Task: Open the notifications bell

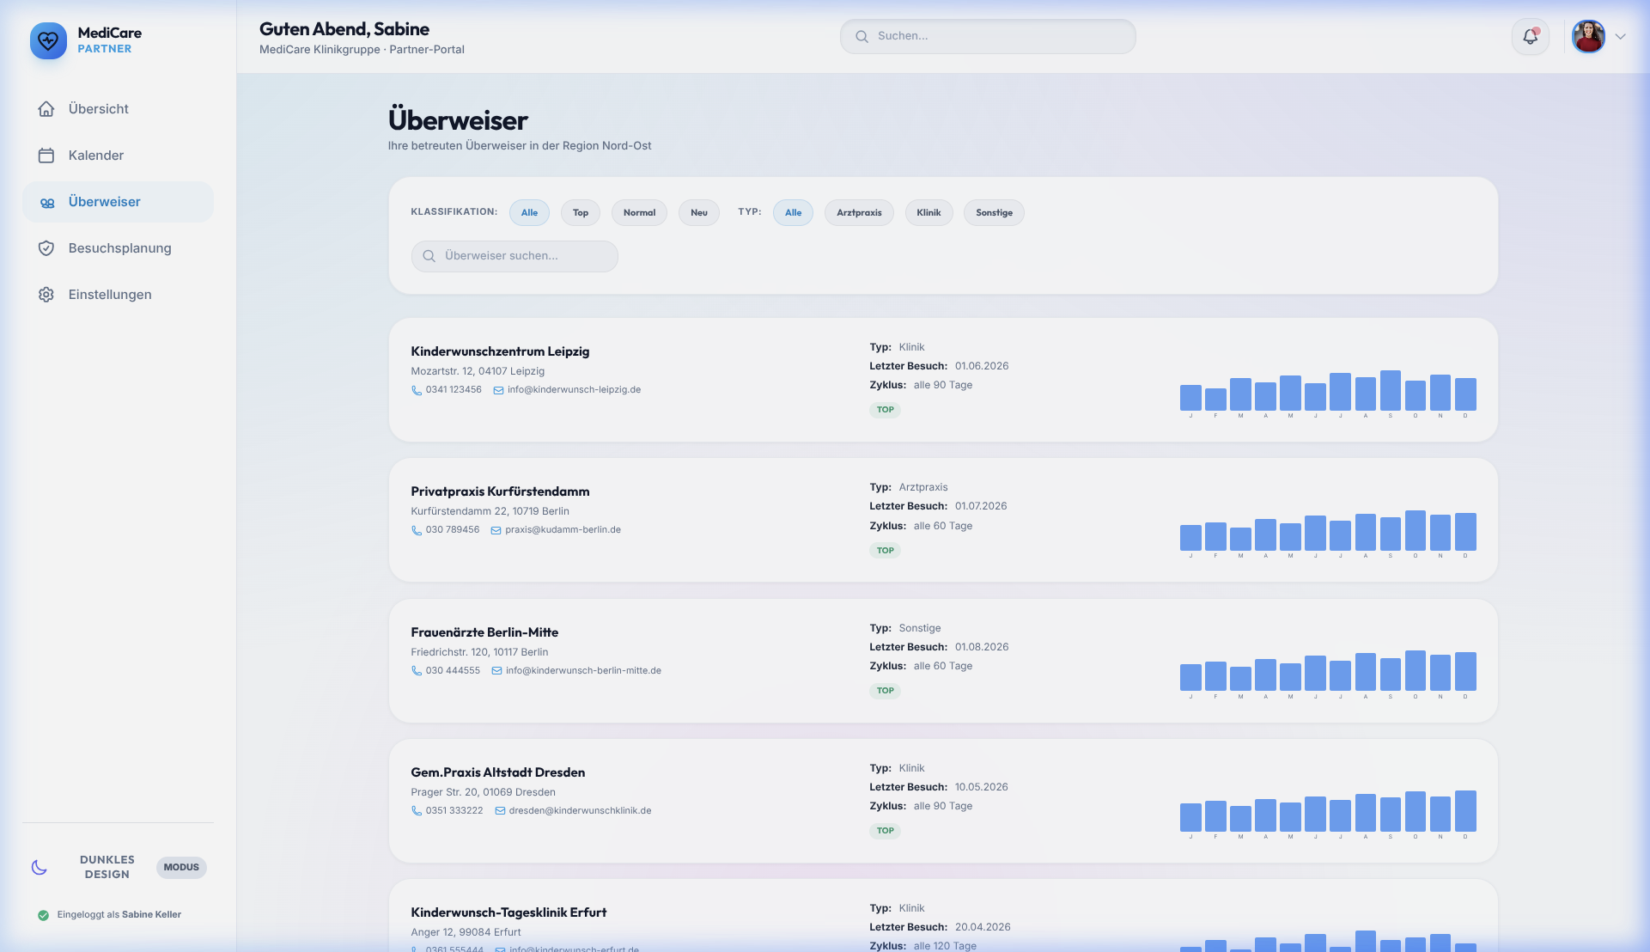Action: [1531, 36]
